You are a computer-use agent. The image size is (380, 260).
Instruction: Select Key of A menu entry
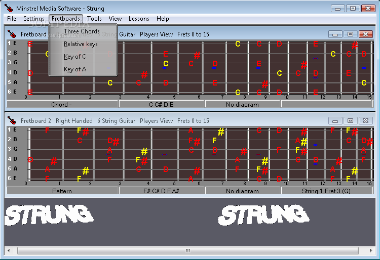point(75,69)
